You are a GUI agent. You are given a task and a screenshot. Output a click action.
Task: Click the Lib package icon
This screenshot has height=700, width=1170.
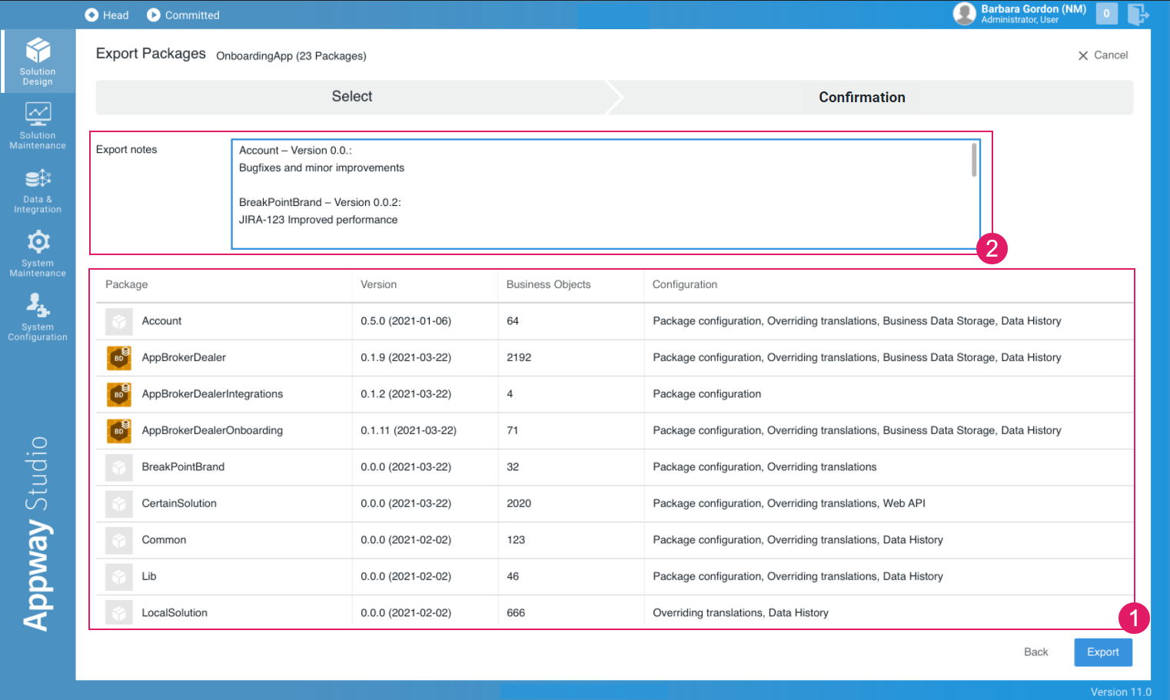pos(119,576)
